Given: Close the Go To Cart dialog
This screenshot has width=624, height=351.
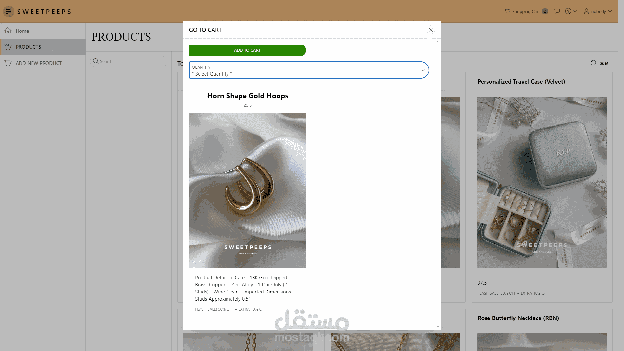Looking at the screenshot, I should click(x=431, y=30).
